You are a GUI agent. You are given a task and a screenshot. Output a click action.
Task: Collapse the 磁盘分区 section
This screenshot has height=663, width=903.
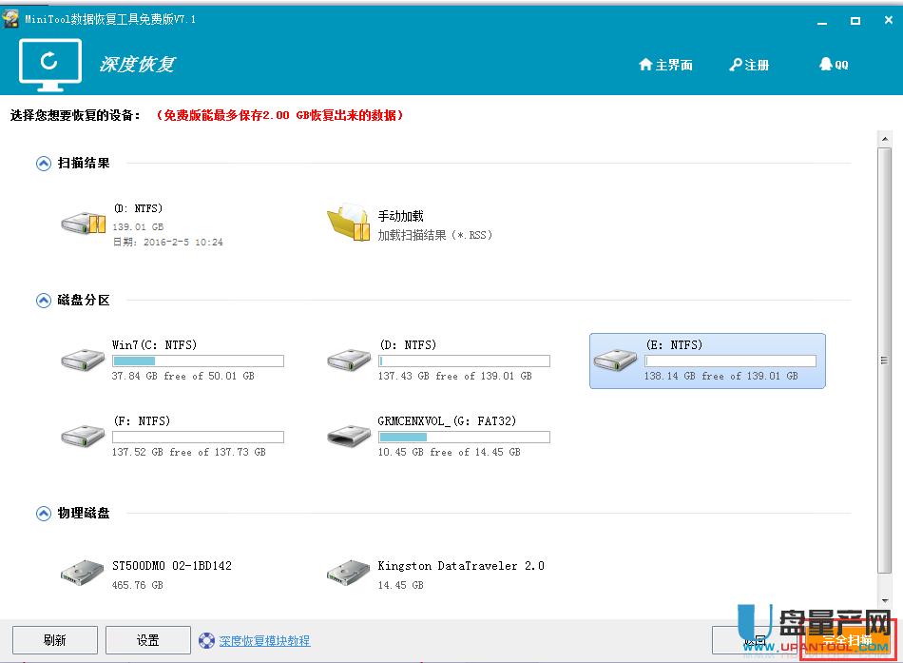pos(43,301)
